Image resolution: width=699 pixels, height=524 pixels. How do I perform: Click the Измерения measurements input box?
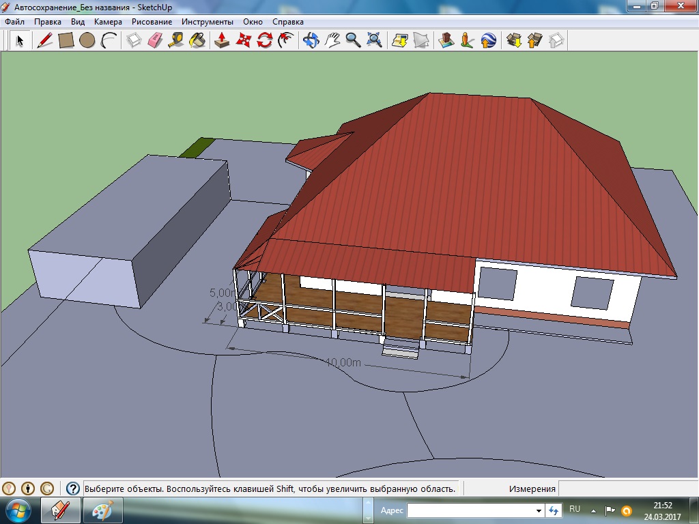(x=627, y=489)
